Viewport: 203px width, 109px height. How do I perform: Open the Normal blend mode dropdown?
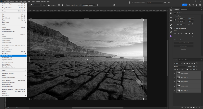180,67
